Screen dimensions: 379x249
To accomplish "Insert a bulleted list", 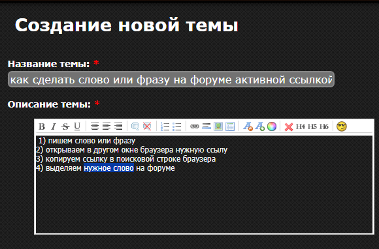I will coord(176,126).
